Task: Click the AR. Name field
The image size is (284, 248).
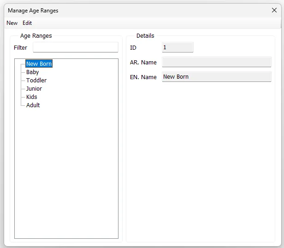Action: [217, 62]
